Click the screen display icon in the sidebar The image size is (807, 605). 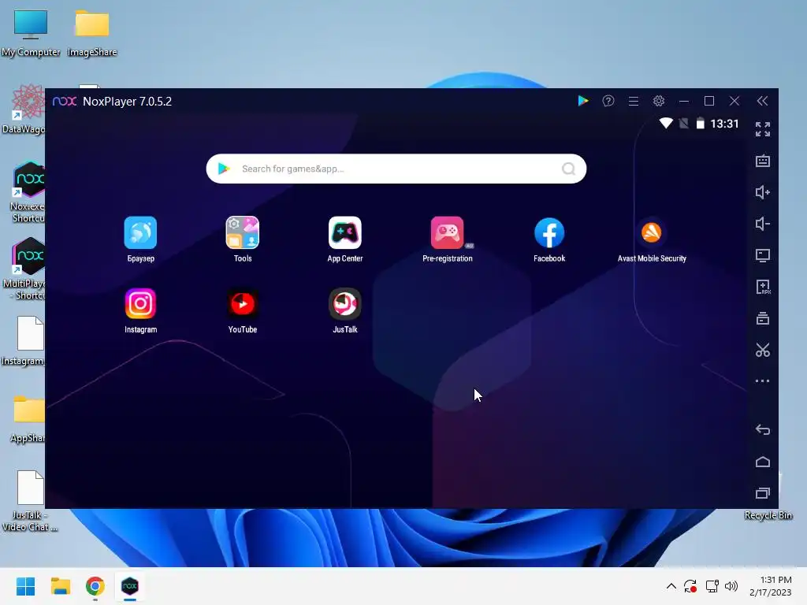pyautogui.click(x=763, y=255)
